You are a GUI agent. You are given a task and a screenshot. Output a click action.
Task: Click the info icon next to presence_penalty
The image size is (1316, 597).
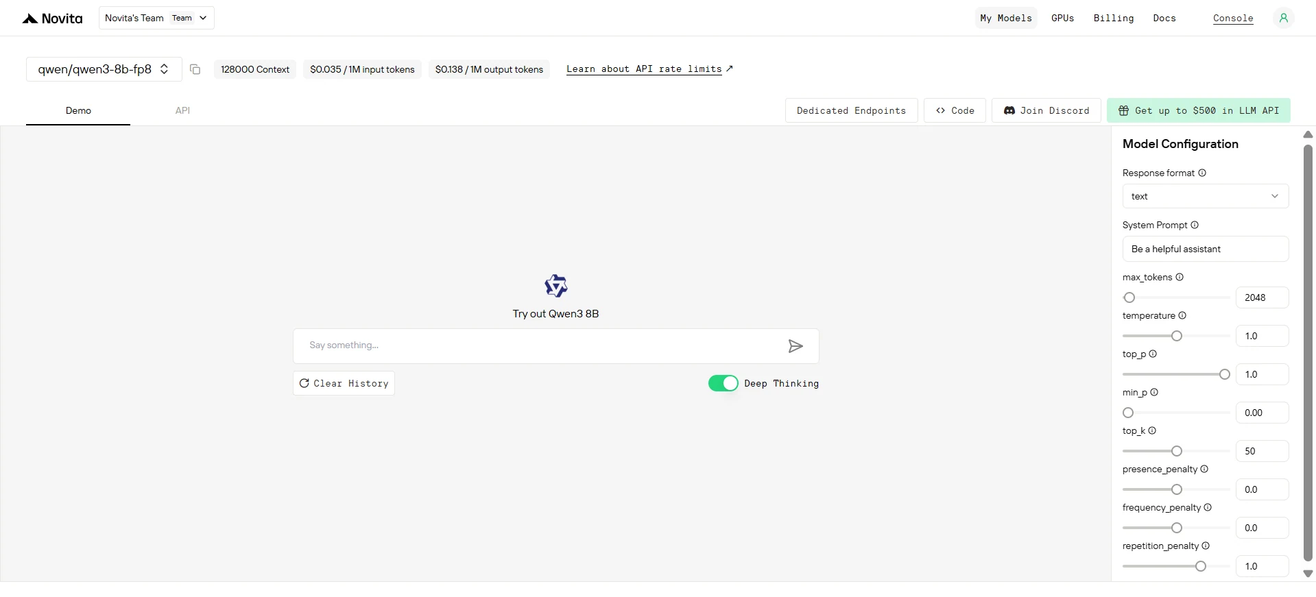point(1204,469)
